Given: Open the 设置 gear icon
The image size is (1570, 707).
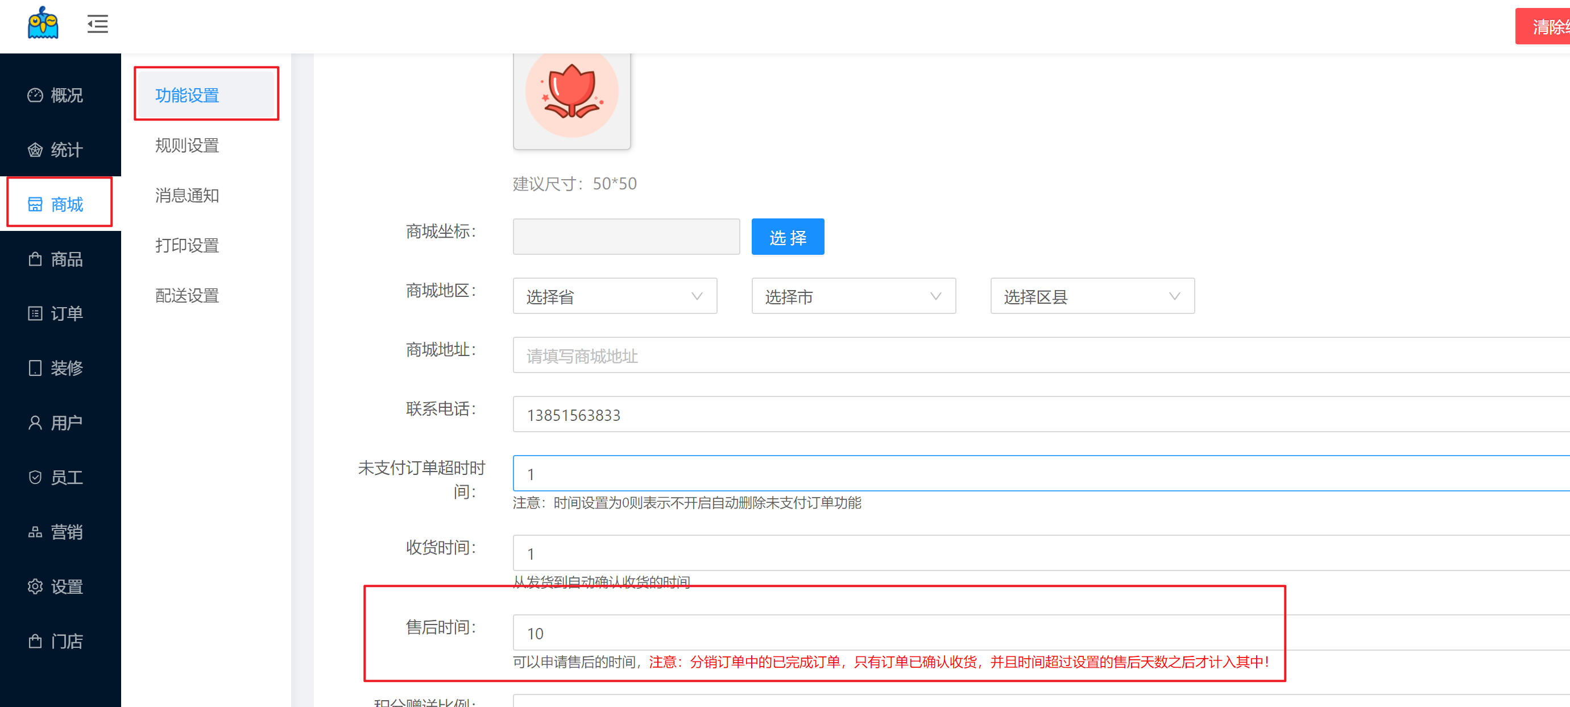Looking at the screenshot, I should [x=35, y=586].
